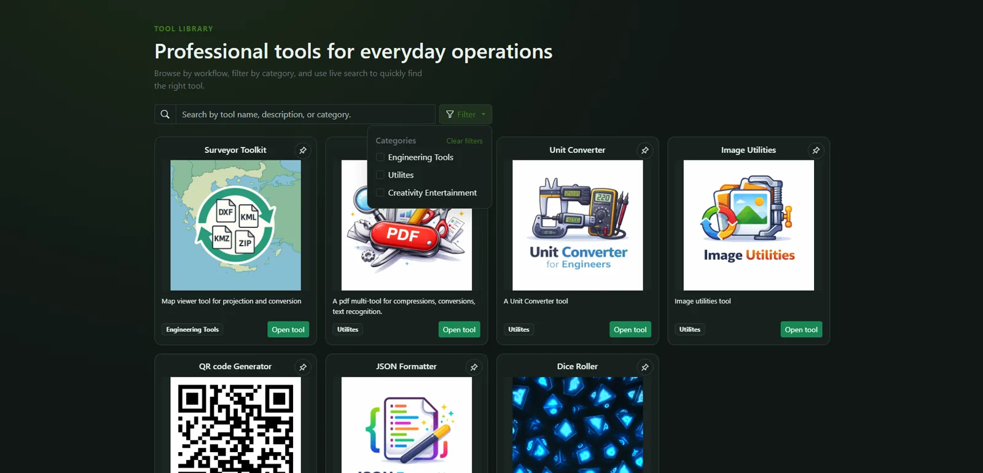Click the 'Image utilities tool' description
The width and height of the screenshot is (983, 473).
click(703, 302)
